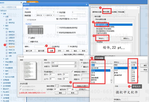Click the UFO报表 icon in sidebar
This screenshot has width=149, height=102.
(x=2, y=95)
